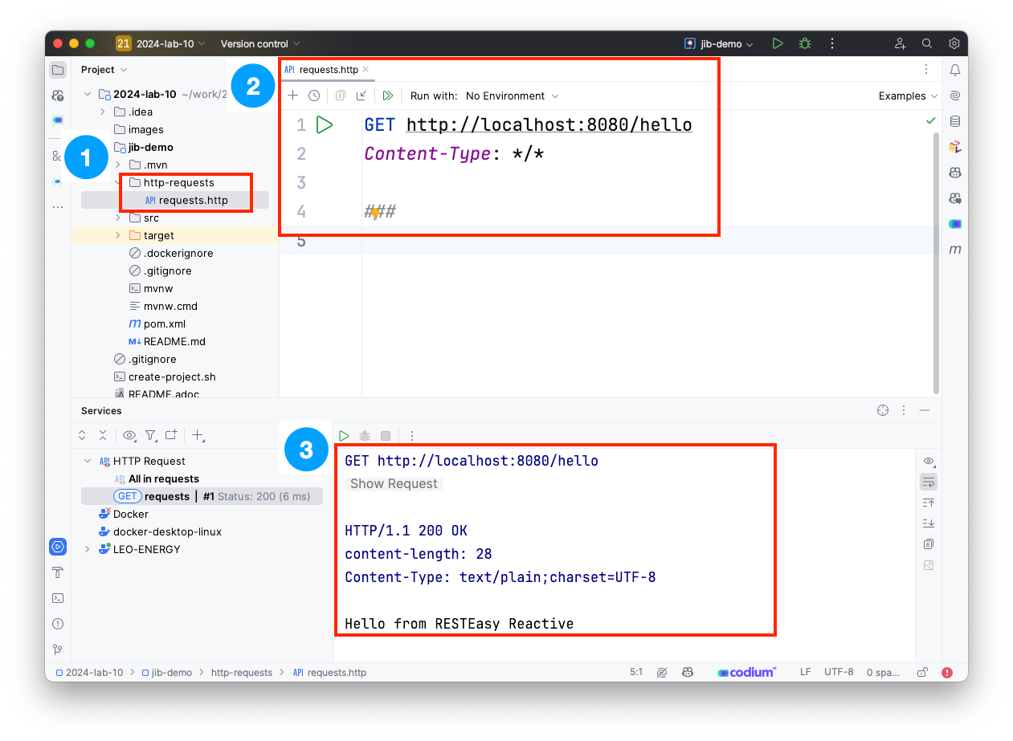Viewport: 1013px width, 741px height.
Task: Click LF line separator in status bar
Action: [x=805, y=673]
